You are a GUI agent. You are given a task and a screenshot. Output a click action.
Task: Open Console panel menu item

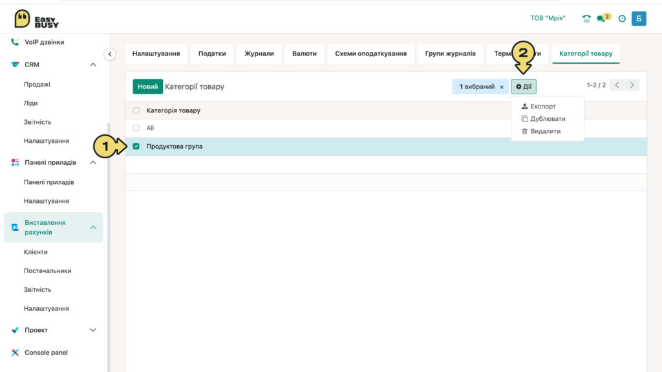coord(46,353)
